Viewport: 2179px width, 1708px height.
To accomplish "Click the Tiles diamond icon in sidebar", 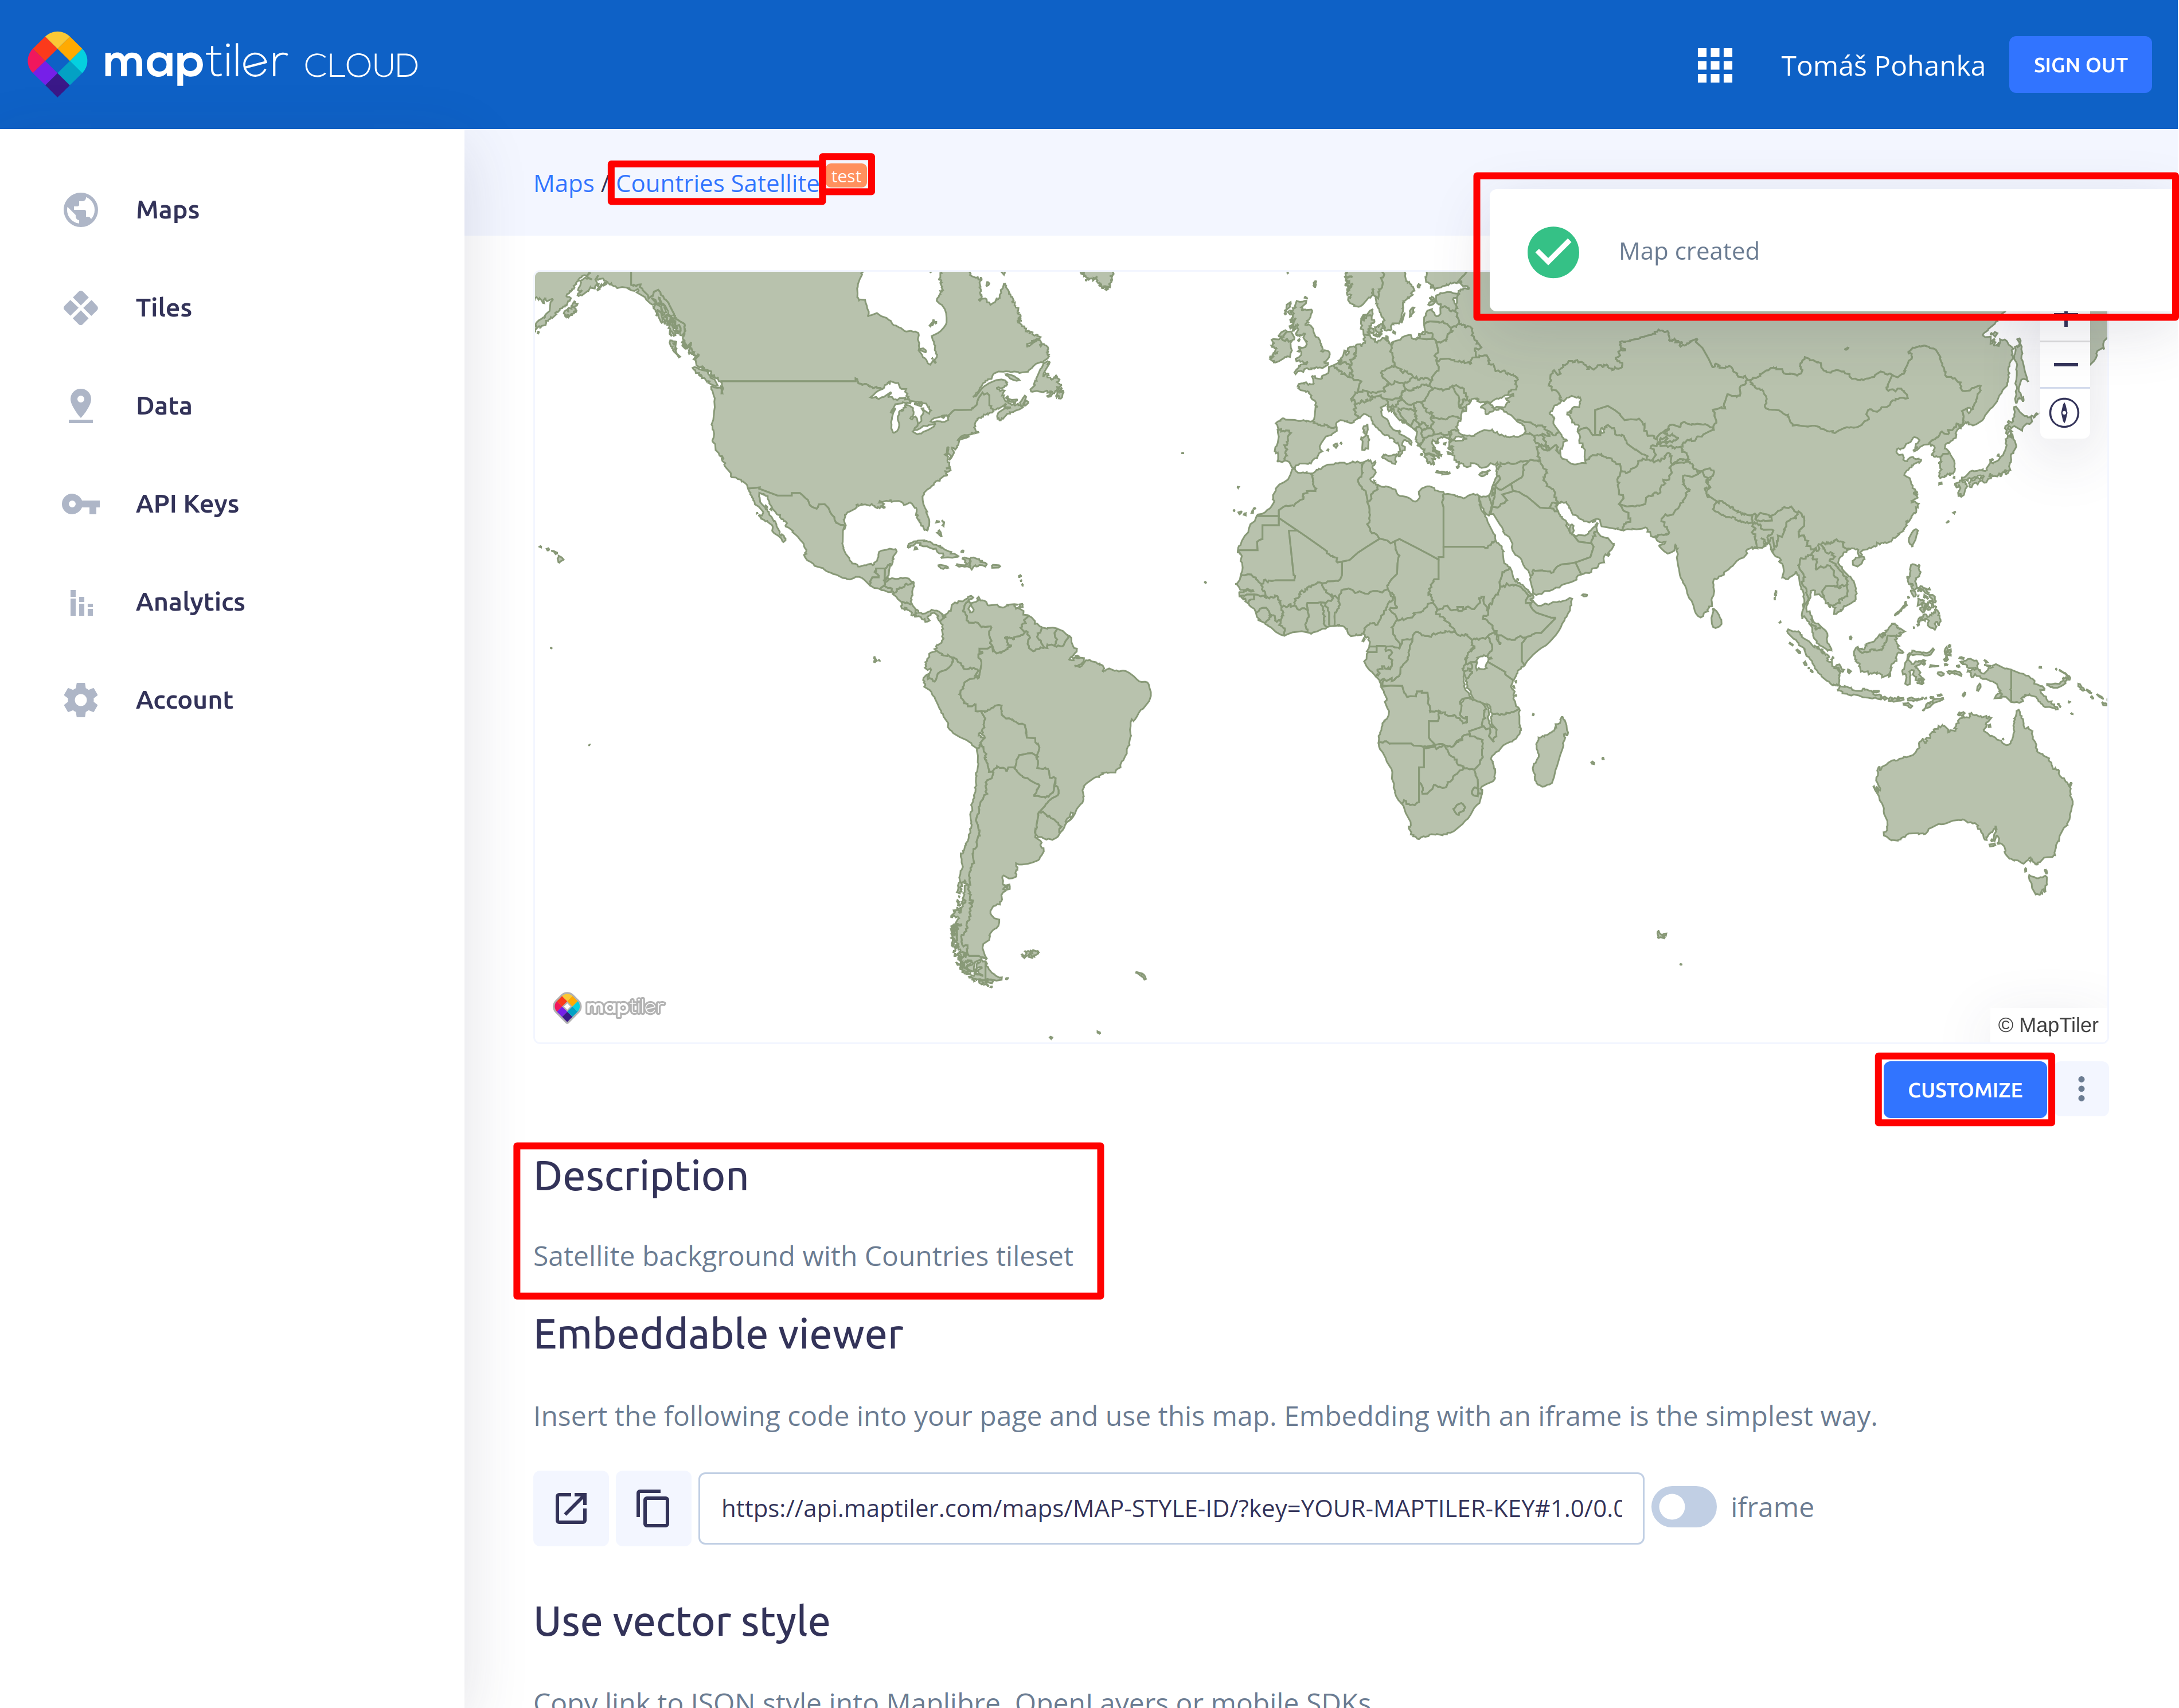I will pyautogui.click(x=80, y=308).
